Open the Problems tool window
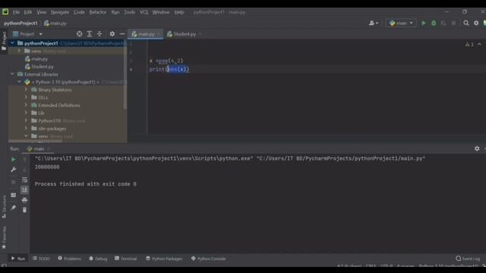The image size is (486, 273). click(x=69, y=259)
